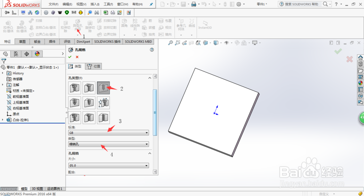Click Zoom to Fit in view toolbar

tap(170, 43)
